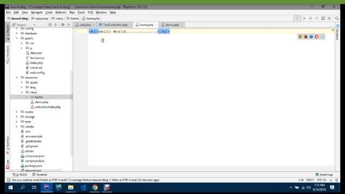Select the artisan file
Viewport: 345px width, 194px height.
[27, 151]
